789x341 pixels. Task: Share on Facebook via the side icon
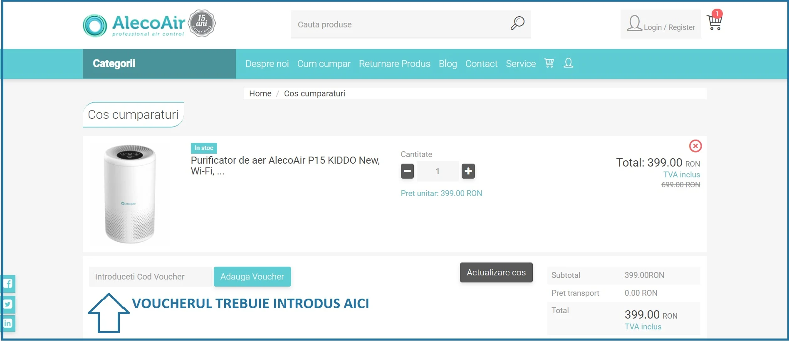click(x=8, y=284)
